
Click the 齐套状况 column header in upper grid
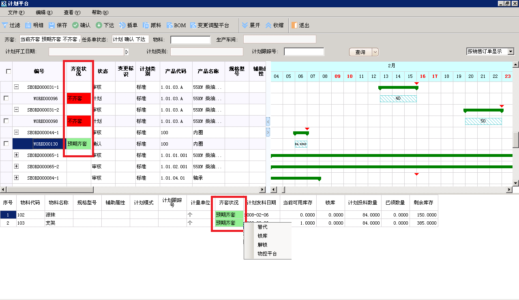pos(79,71)
